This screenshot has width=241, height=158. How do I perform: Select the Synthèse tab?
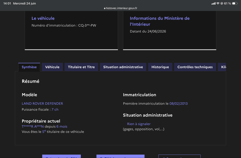29,67
